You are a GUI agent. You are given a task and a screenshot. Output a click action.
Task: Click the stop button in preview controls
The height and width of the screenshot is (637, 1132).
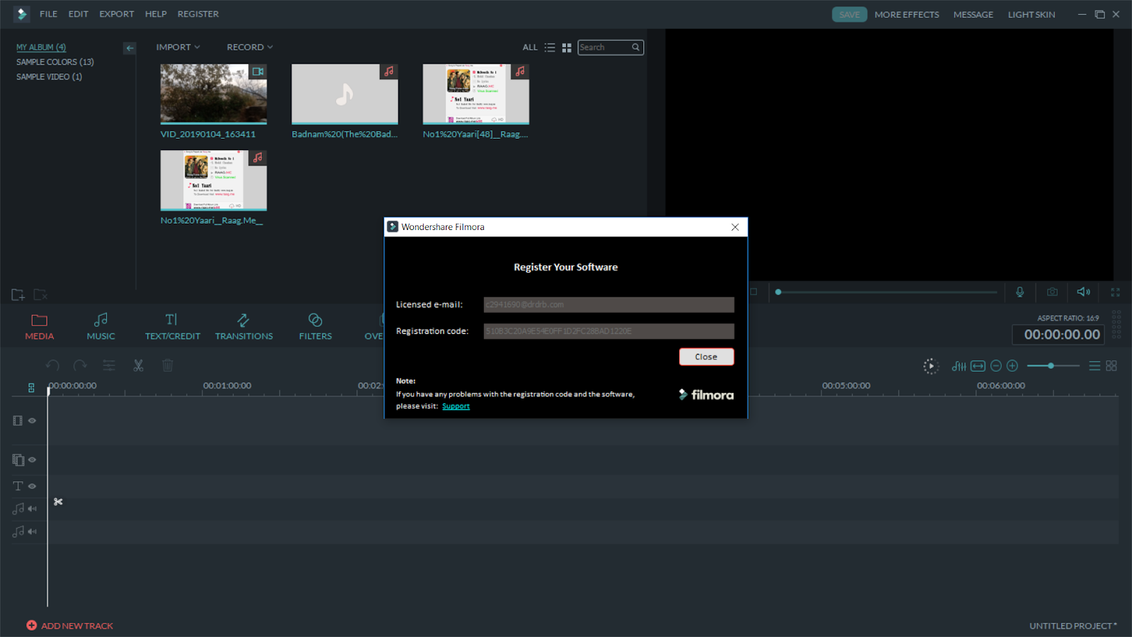[753, 292]
